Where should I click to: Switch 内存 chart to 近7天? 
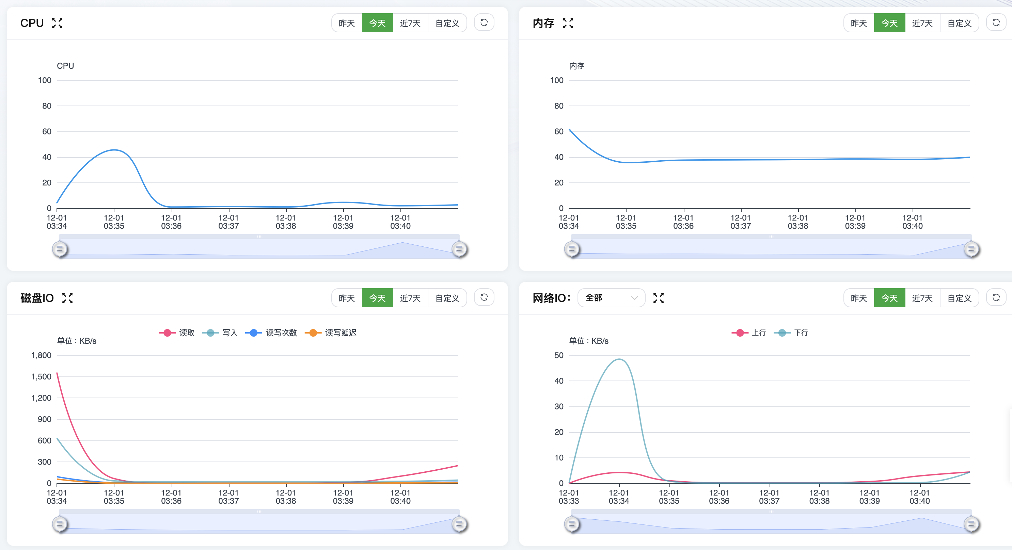[x=922, y=23]
